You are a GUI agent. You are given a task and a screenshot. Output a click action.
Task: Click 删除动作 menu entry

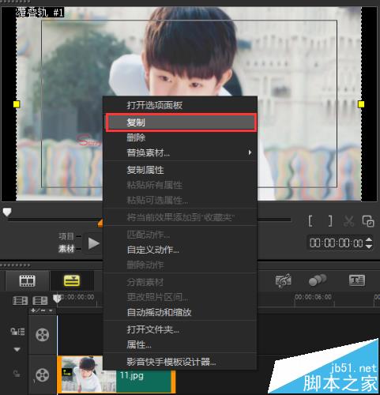point(145,265)
